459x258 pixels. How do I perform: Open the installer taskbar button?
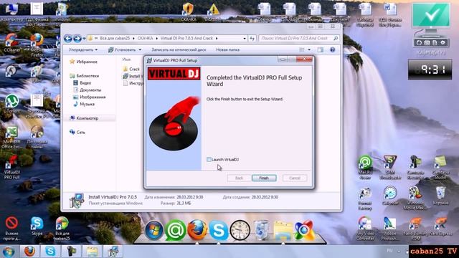(113, 252)
